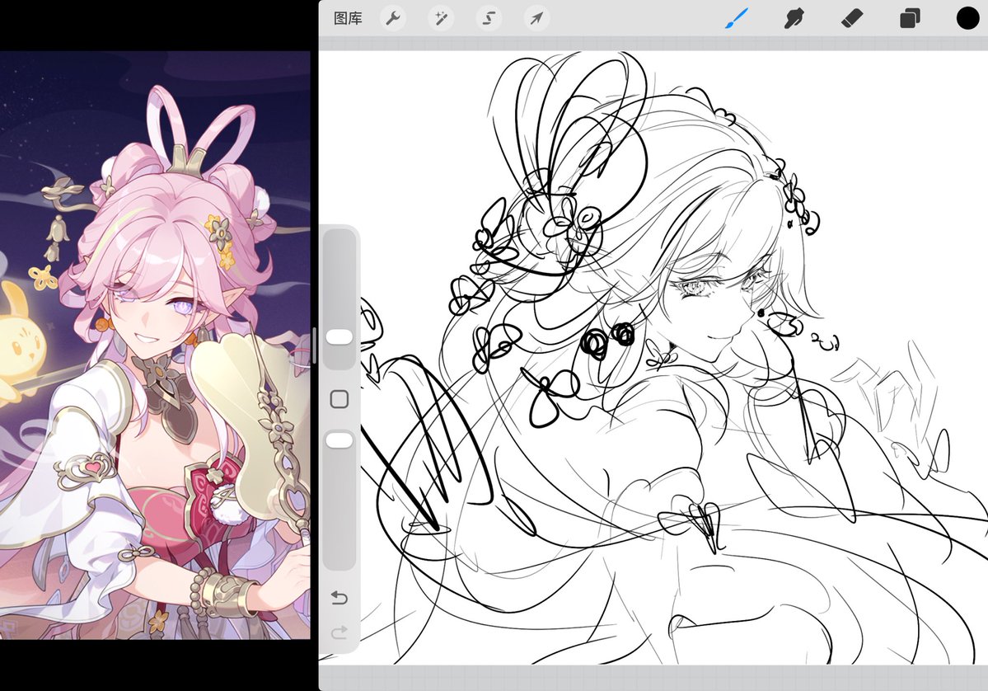Select the Brush tool
This screenshot has height=691, width=988.
click(x=736, y=18)
